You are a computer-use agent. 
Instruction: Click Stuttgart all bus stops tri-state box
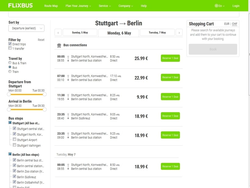point(10,123)
